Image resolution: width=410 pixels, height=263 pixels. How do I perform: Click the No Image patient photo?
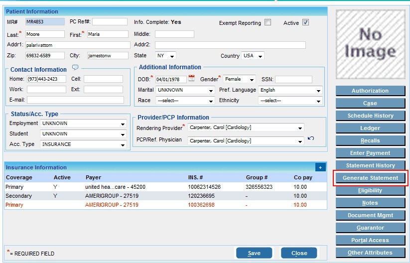click(370, 43)
